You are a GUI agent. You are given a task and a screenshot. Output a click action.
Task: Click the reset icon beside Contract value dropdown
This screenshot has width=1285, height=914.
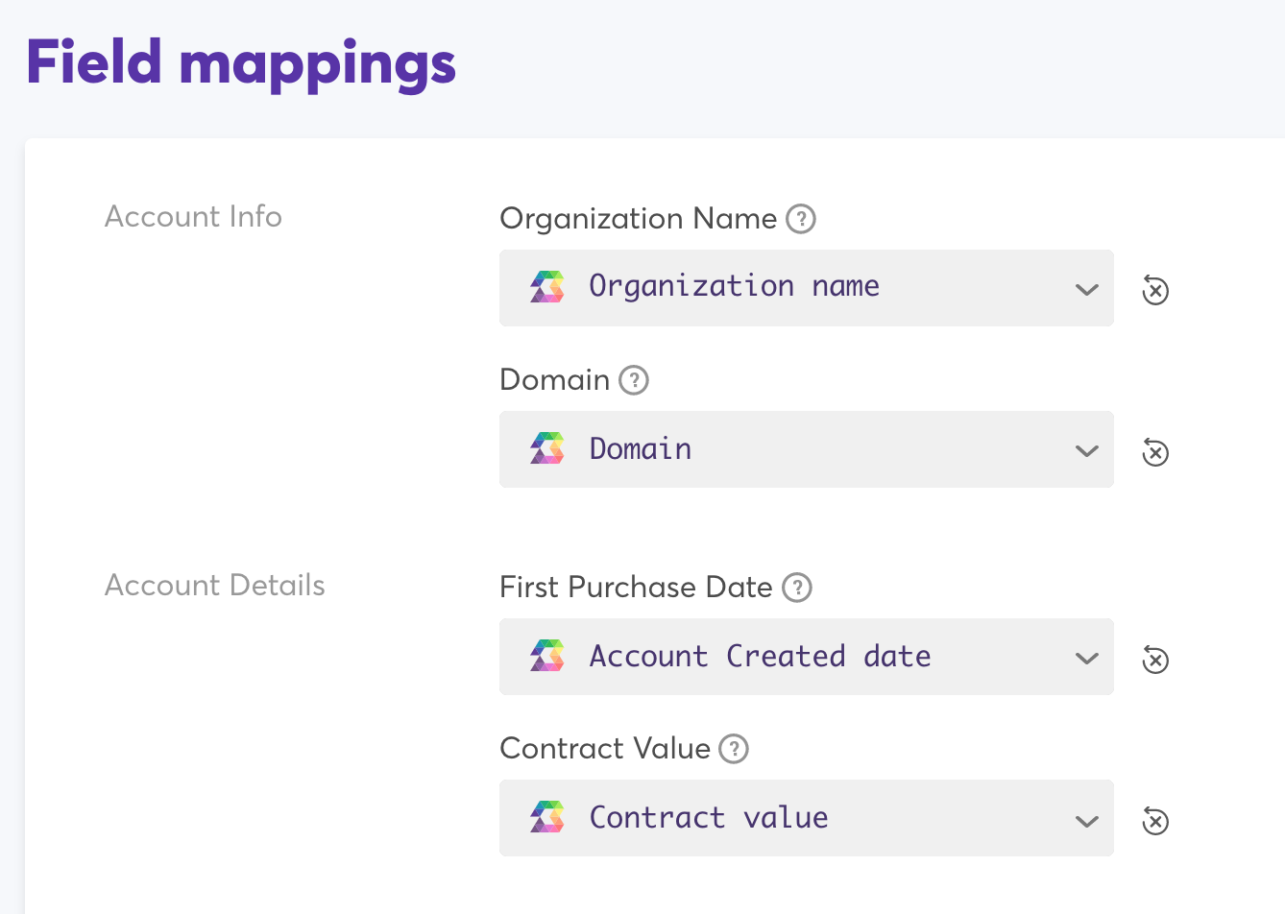pyautogui.click(x=1154, y=821)
